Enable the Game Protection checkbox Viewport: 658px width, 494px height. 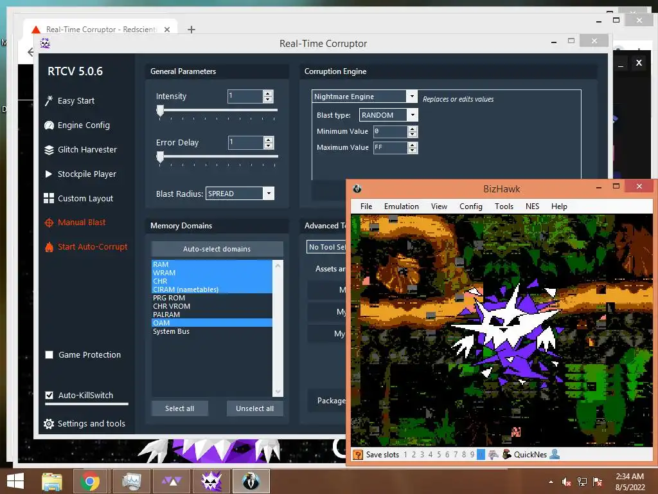(x=49, y=355)
